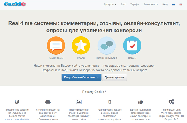Click the Опросы label under the calendar icon
This screenshot has width=187, height=123.
[132, 58]
